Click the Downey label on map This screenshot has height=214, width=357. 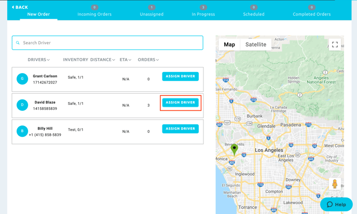[293, 180]
